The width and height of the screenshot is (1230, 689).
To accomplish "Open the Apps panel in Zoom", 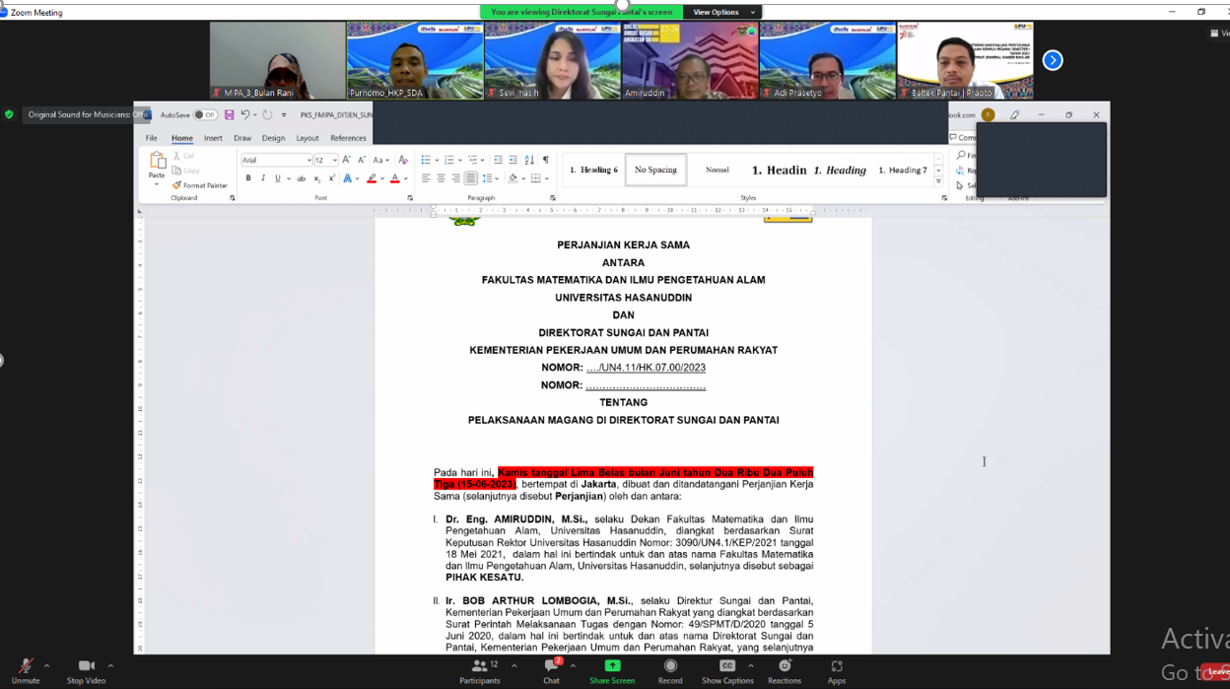I will click(x=837, y=674).
